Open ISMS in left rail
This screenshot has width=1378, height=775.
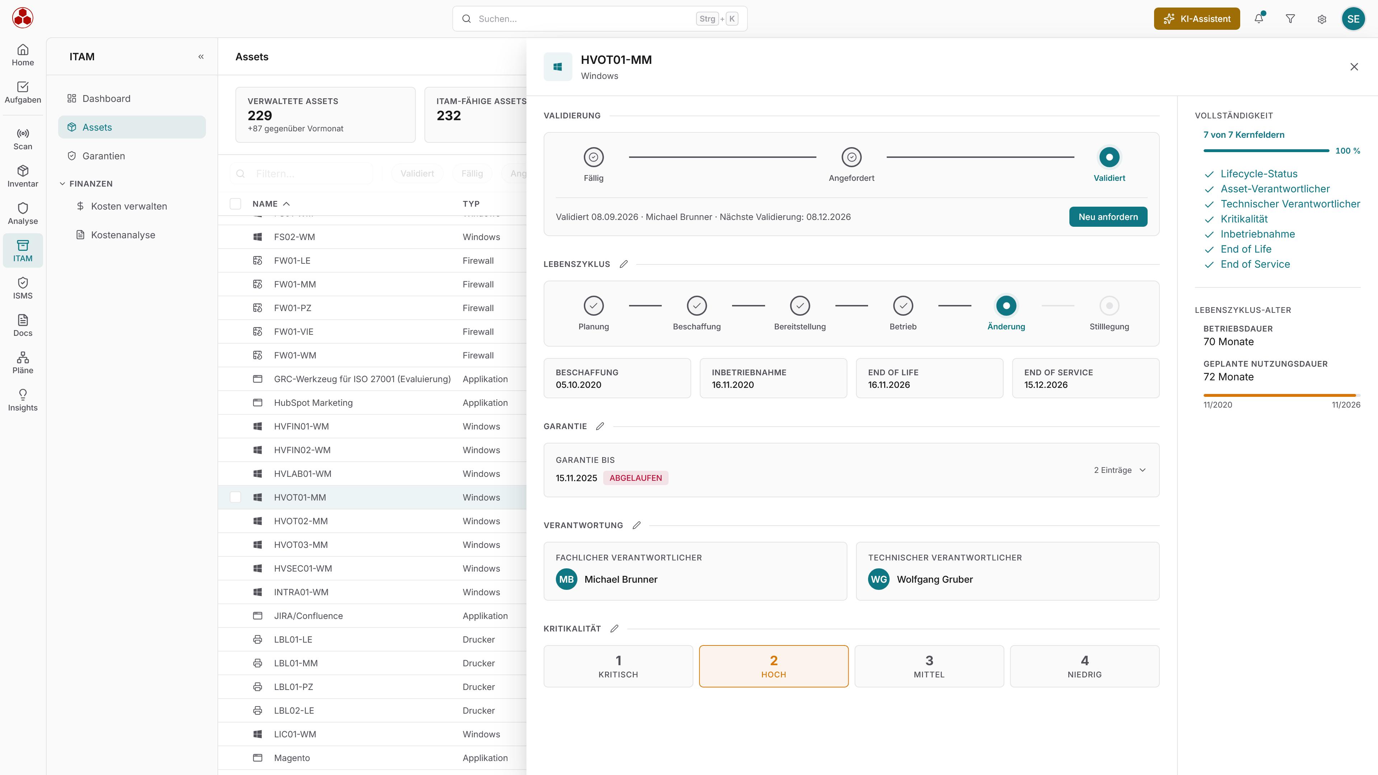(23, 288)
